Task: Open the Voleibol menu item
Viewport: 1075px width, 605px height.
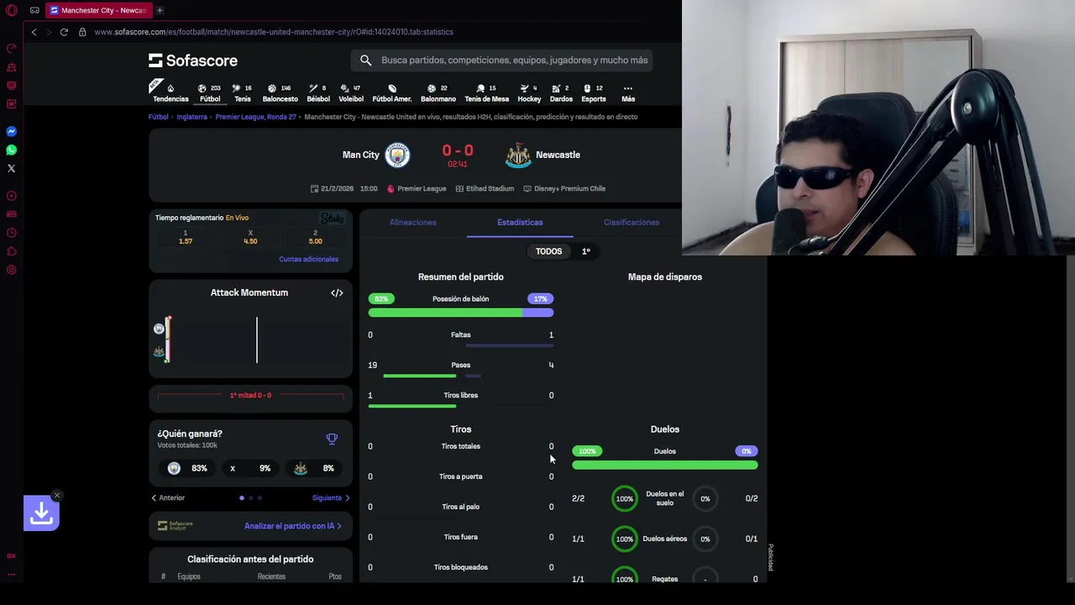Action: tap(351, 92)
